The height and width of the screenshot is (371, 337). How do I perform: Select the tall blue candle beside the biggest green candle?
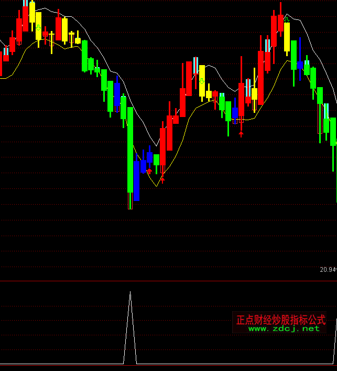click(137, 181)
